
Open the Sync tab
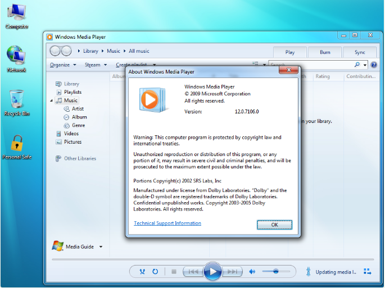click(360, 52)
